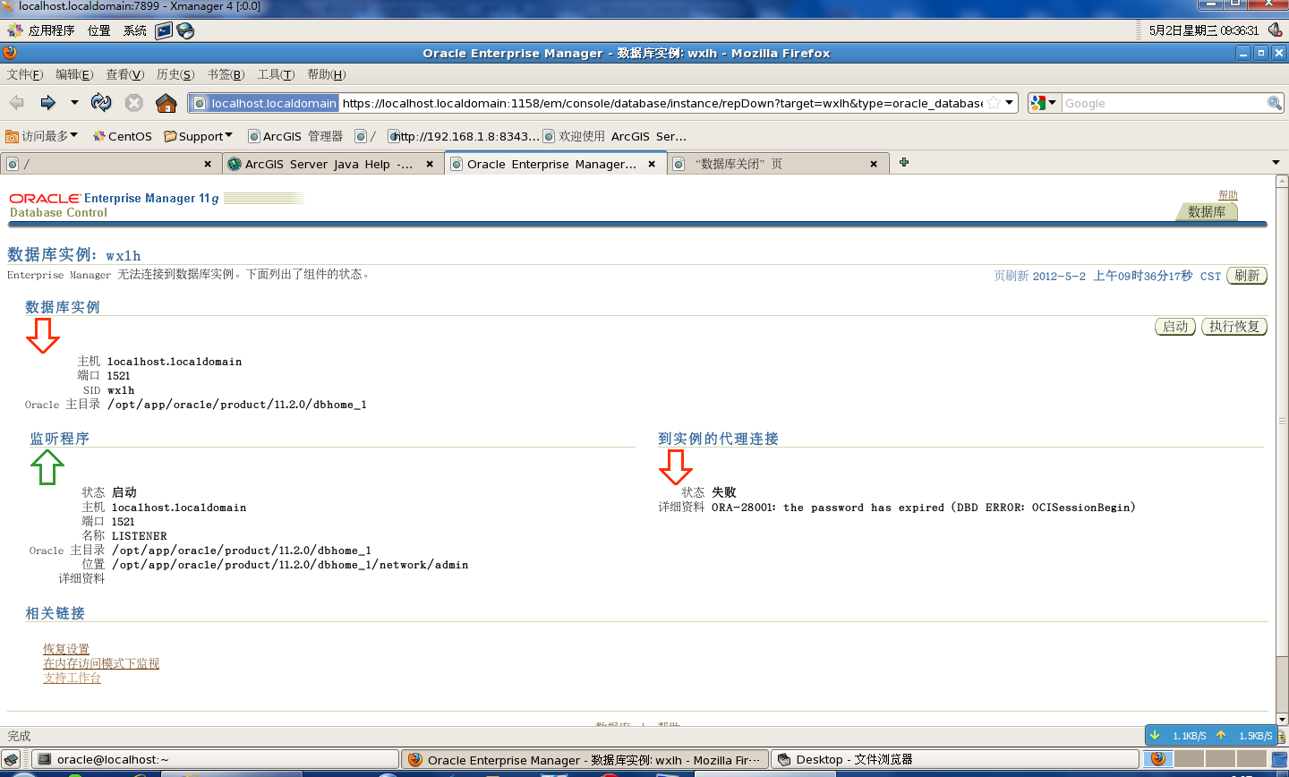Click the network speed download indicator
The width and height of the screenshot is (1289, 777).
pos(1180,735)
